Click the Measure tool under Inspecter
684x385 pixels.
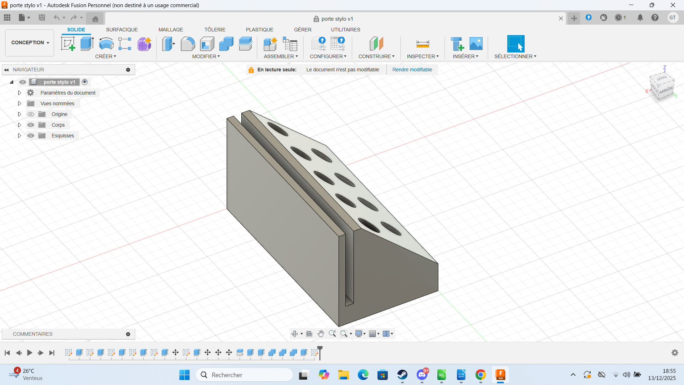pos(422,44)
